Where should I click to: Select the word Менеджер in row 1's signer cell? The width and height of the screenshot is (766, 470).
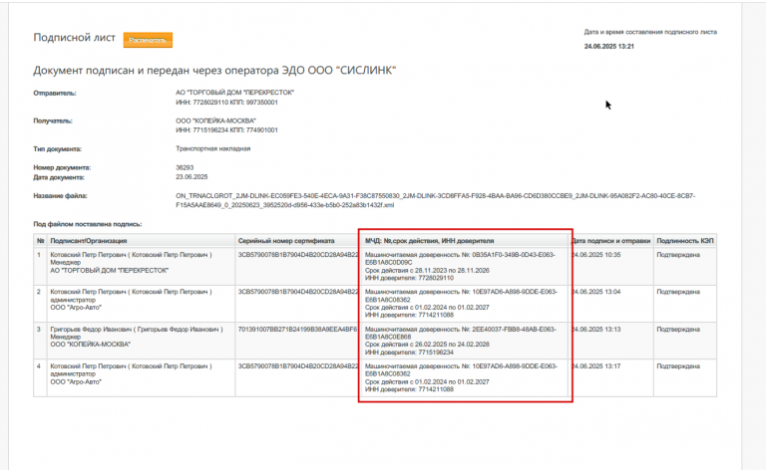click(x=66, y=263)
